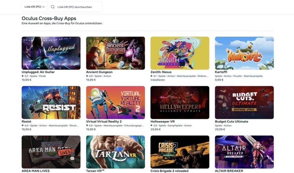Click the ALTAIR BREAKER title text
The width and height of the screenshot is (294, 173).
[x=229, y=171]
